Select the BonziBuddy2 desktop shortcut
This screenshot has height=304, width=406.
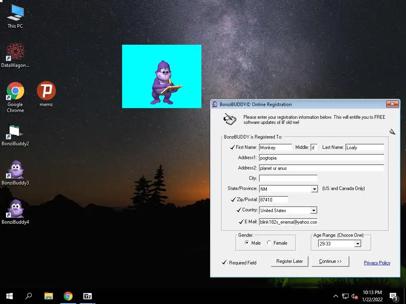tap(15, 135)
